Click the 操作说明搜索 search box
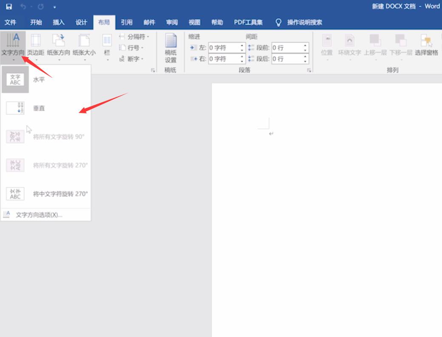This screenshot has height=337, width=442. (304, 22)
